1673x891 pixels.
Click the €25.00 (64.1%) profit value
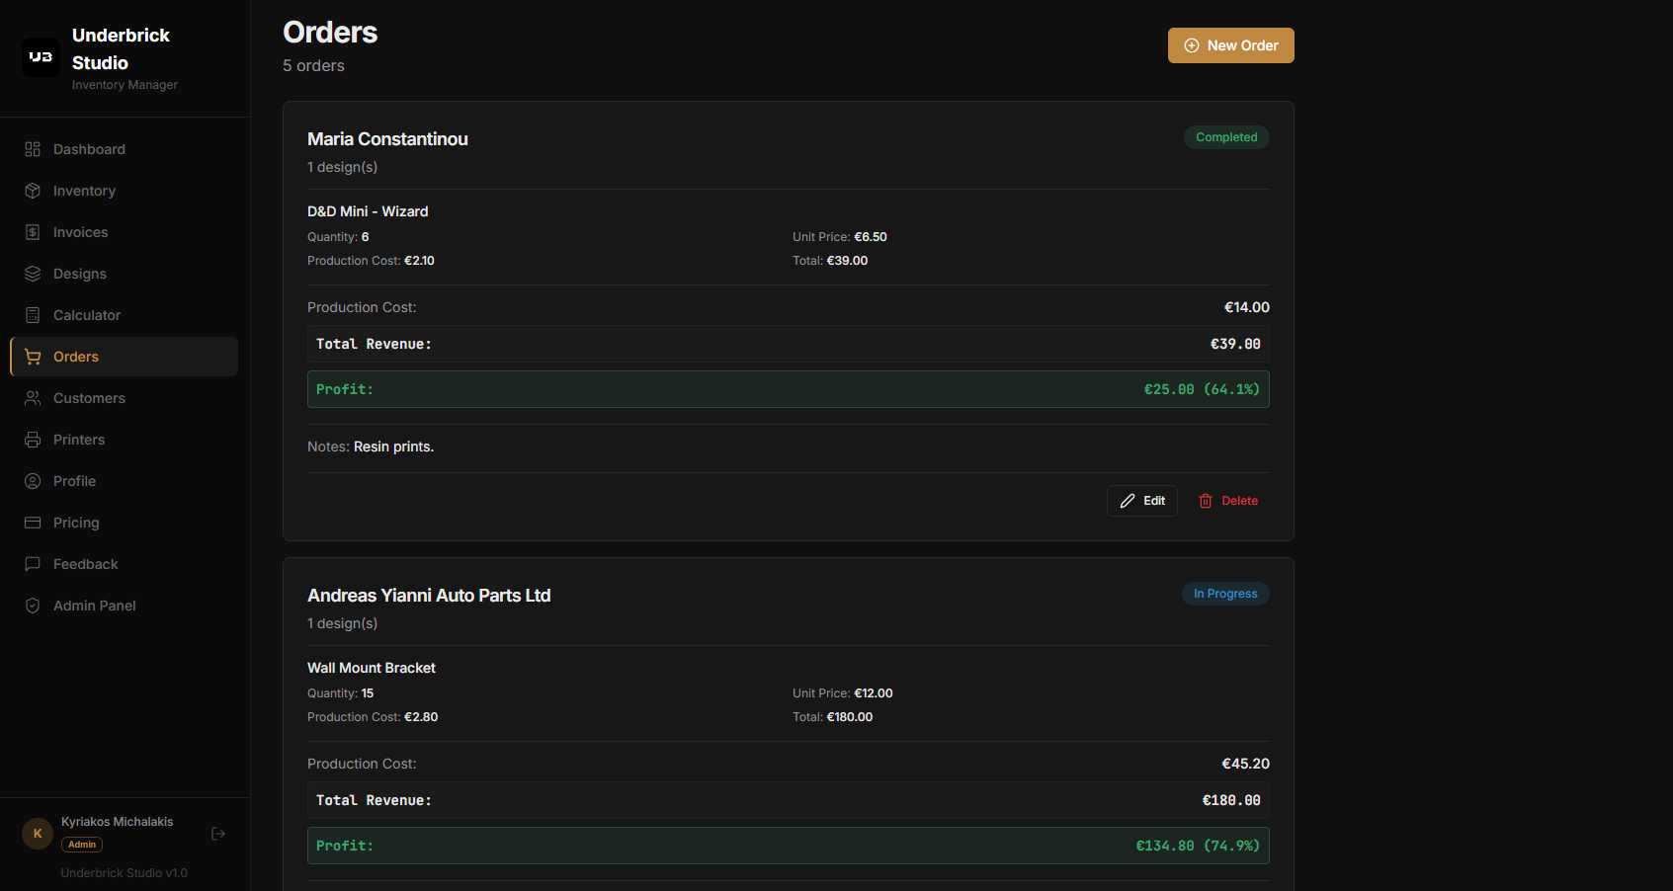point(1202,389)
